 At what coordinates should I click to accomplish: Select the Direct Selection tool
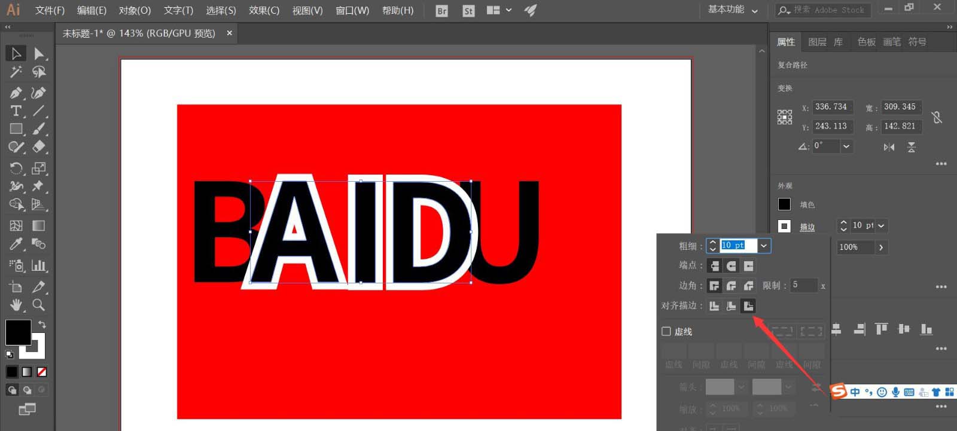tap(39, 53)
